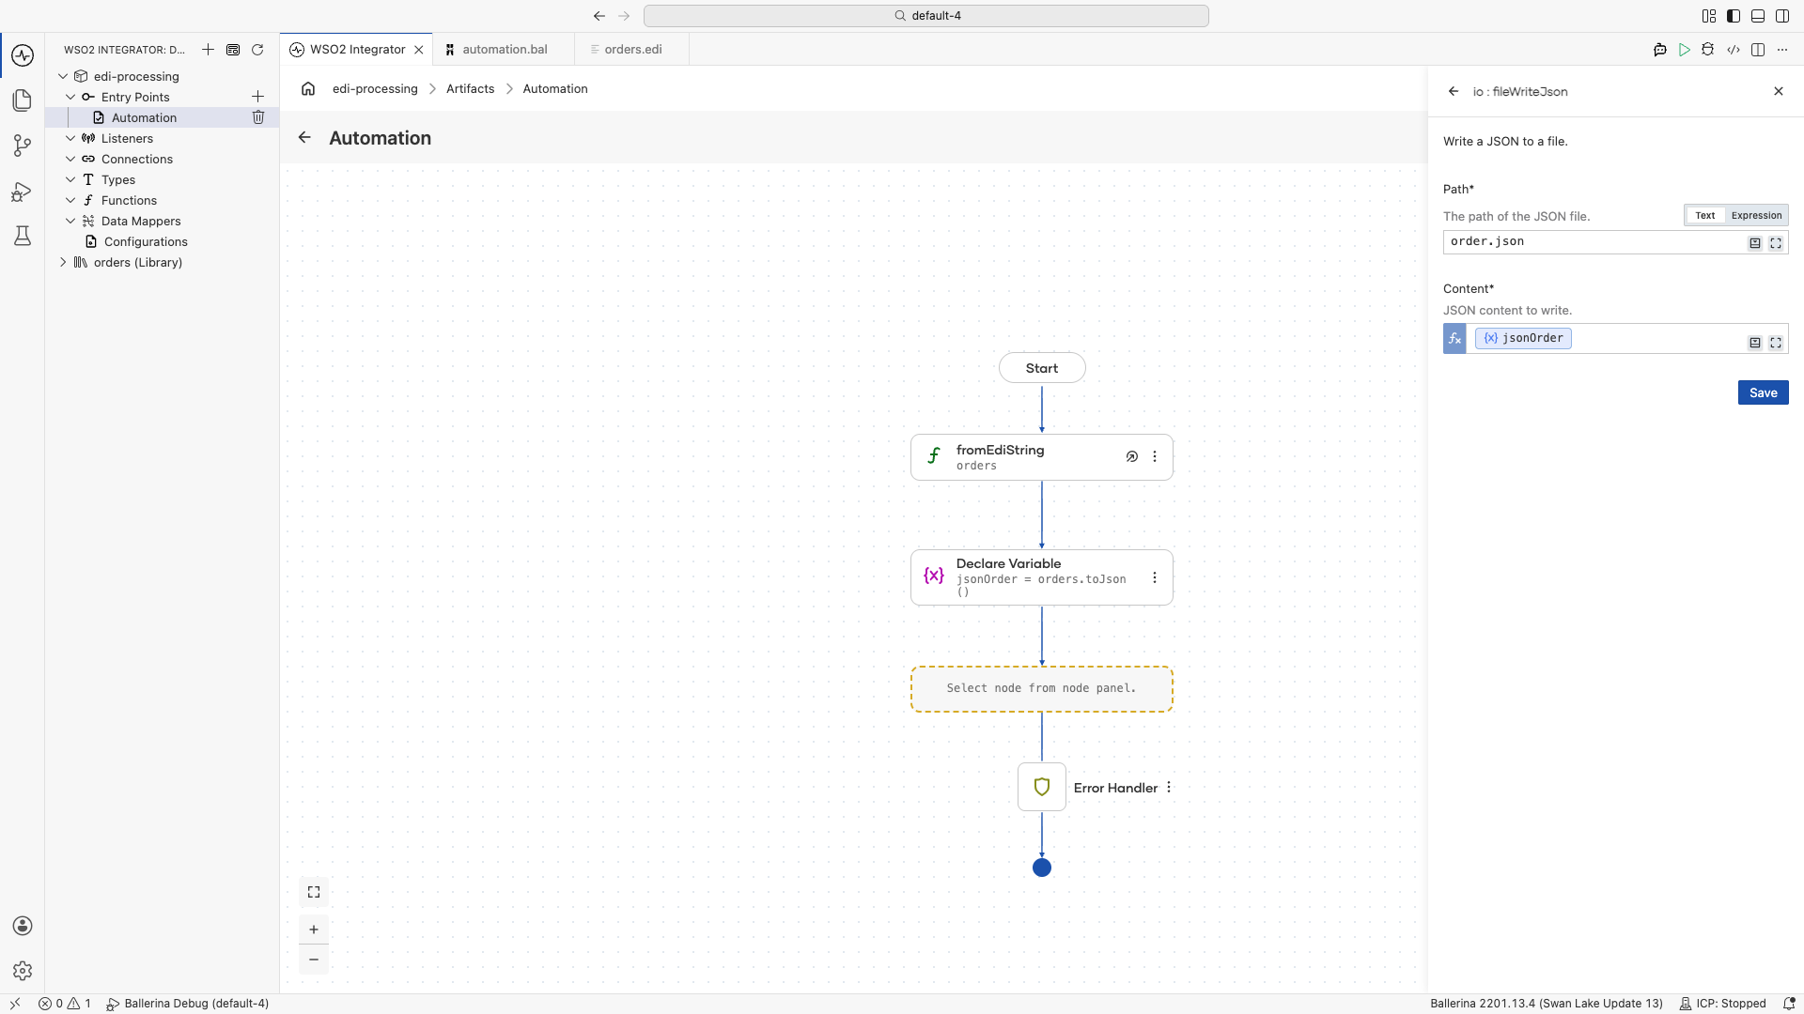This screenshot has height=1014, width=1804.
Task: Click the back arrow beside Automation title
Action: pos(304,137)
